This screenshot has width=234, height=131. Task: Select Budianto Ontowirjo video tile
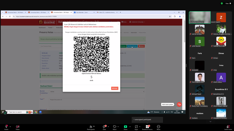point(200,17)
